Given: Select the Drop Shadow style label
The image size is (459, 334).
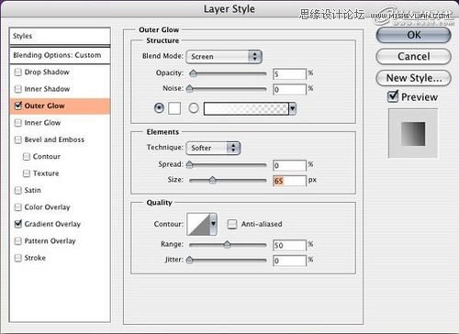Looking at the screenshot, I should click(x=47, y=72).
